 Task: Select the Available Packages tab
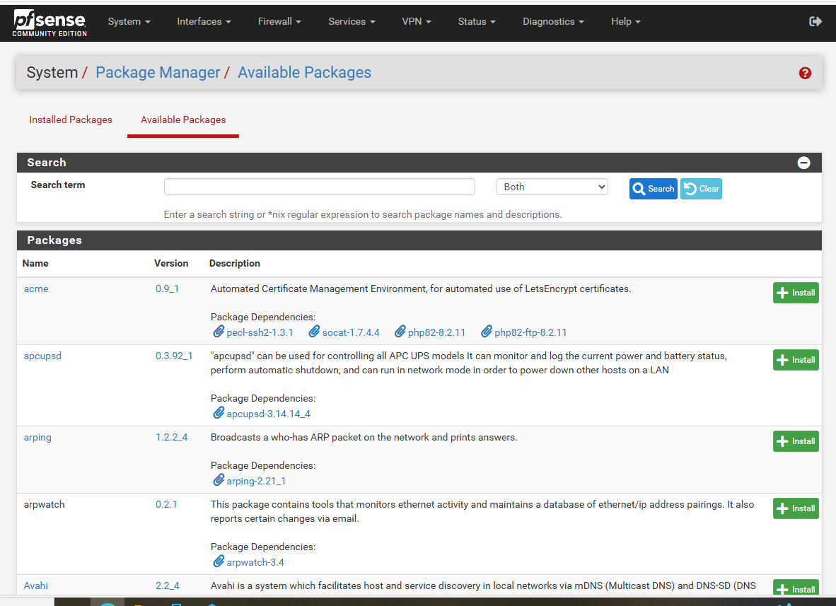[x=183, y=120]
